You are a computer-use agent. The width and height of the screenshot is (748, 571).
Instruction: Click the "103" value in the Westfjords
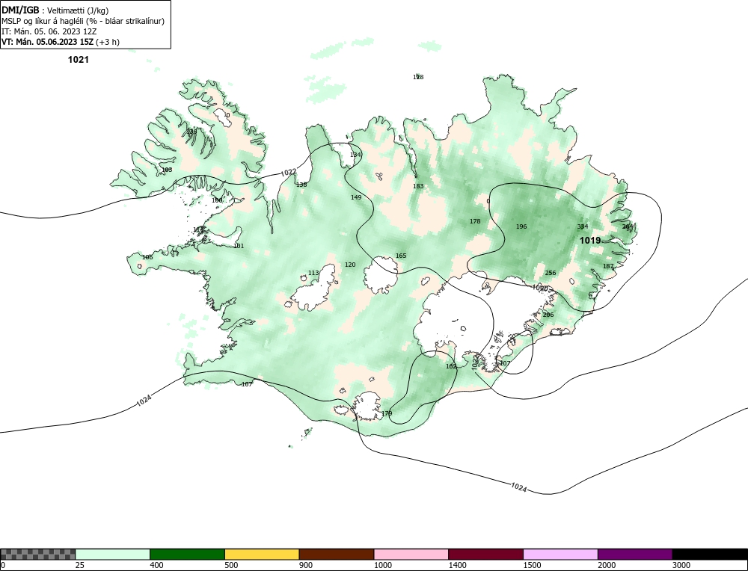[x=167, y=170]
